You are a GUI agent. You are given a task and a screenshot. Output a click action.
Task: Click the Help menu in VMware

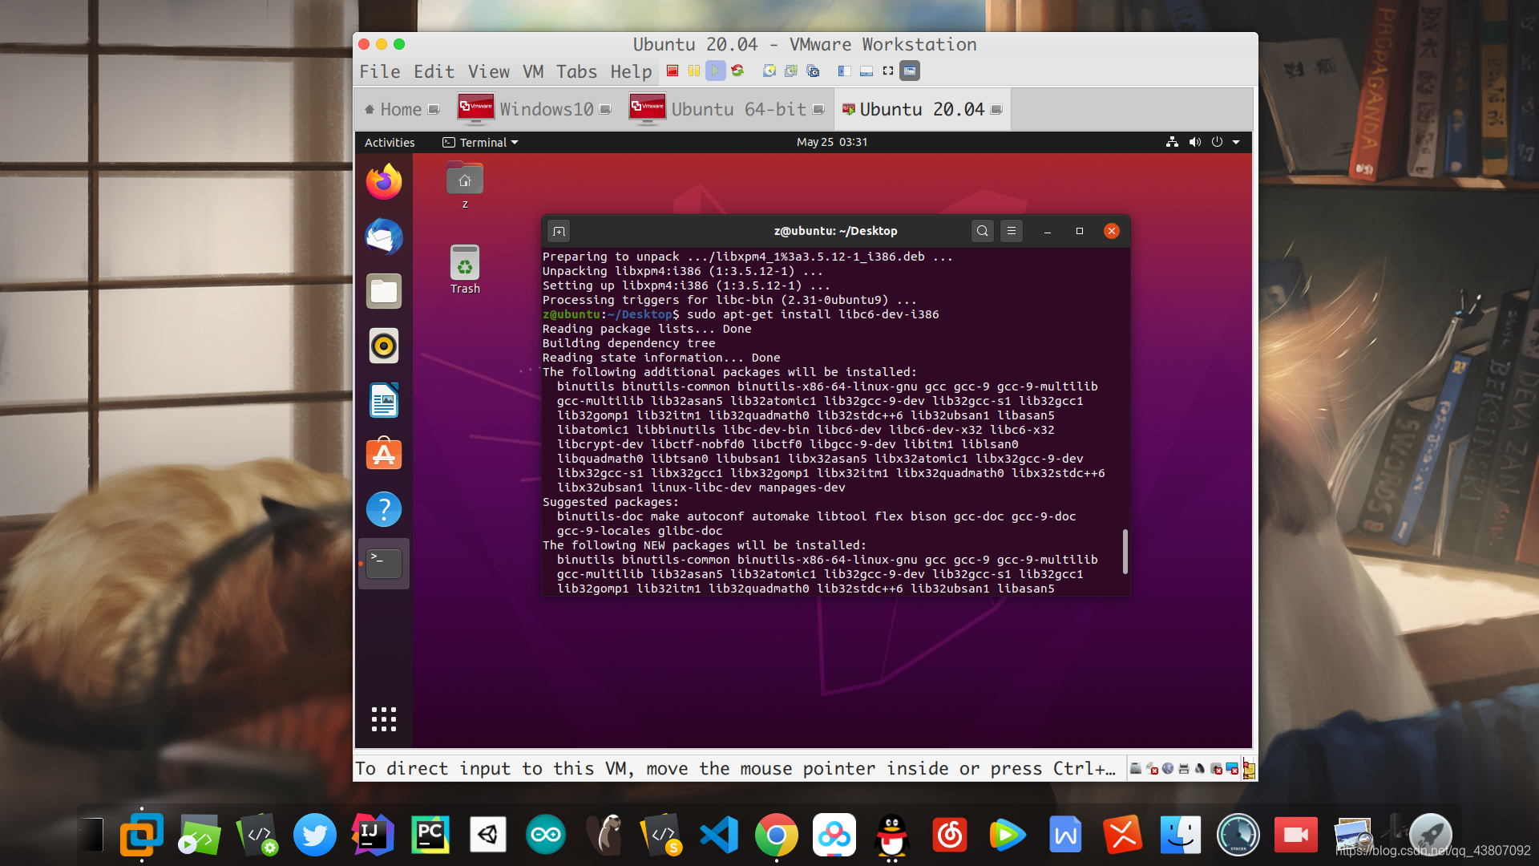pos(630,72)
